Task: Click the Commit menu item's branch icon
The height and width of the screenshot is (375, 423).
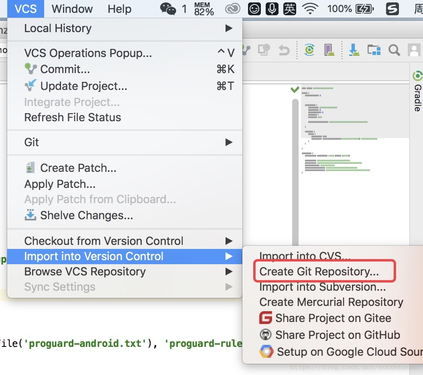Action: (31, 69)
